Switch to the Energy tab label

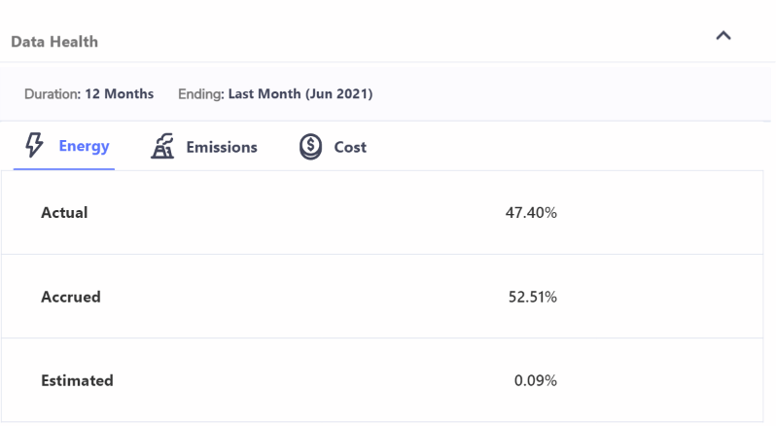point(84,146)
